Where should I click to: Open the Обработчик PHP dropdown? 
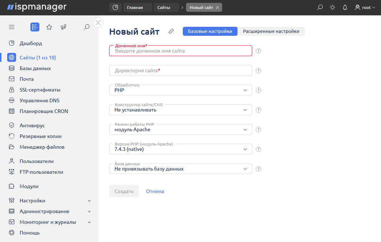[x=180, y=90]
